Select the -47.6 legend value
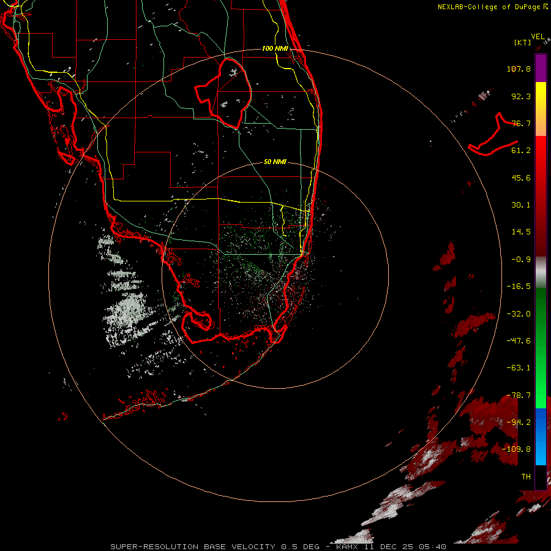This screenshot has width=551, height=551. click(519, 341)
